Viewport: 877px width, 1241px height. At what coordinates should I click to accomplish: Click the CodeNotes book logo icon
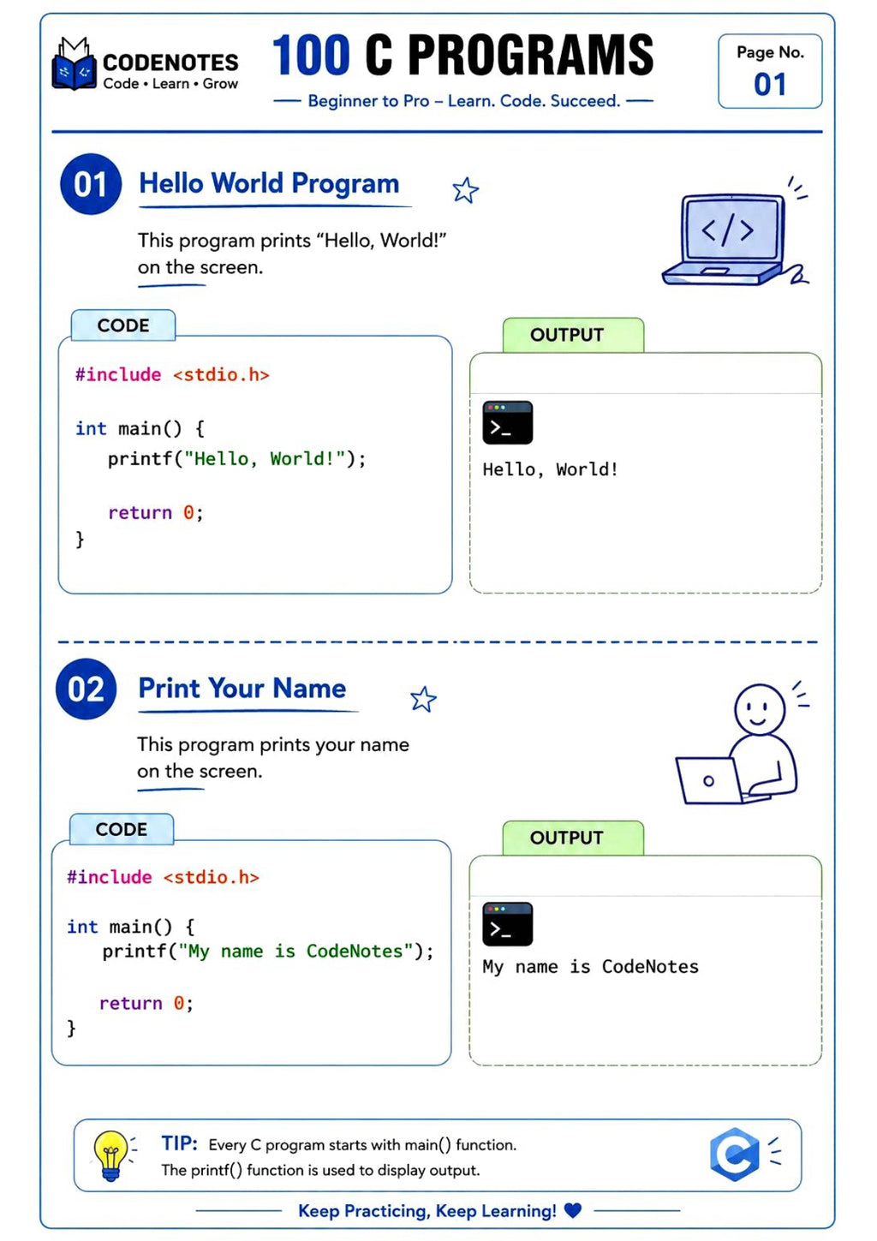pyautogui.click(x=74, y=63)
